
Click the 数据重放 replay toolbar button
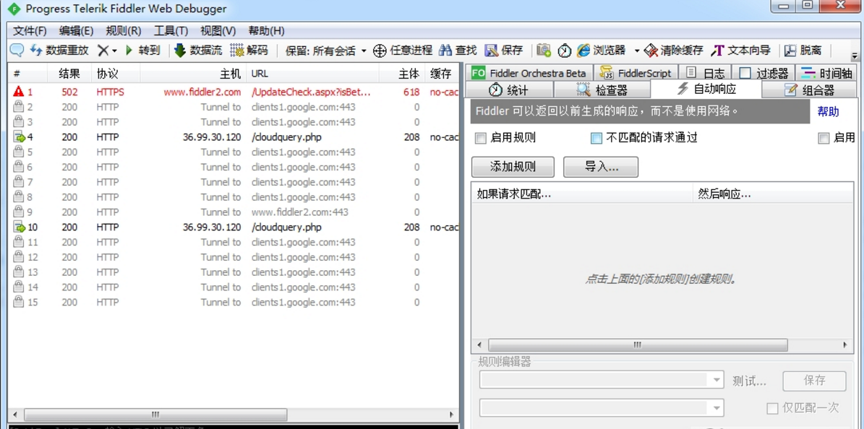59,51
